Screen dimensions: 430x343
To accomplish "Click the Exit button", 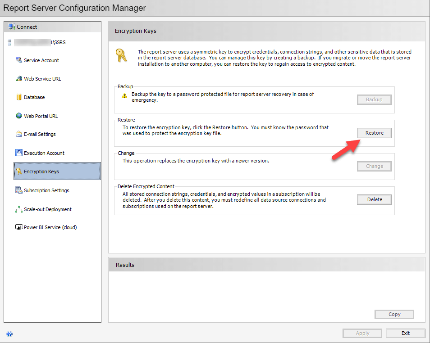I will coord(405,333).
